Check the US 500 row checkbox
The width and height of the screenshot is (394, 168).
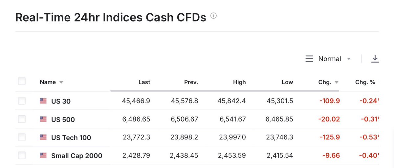click(x=22, y=120)
